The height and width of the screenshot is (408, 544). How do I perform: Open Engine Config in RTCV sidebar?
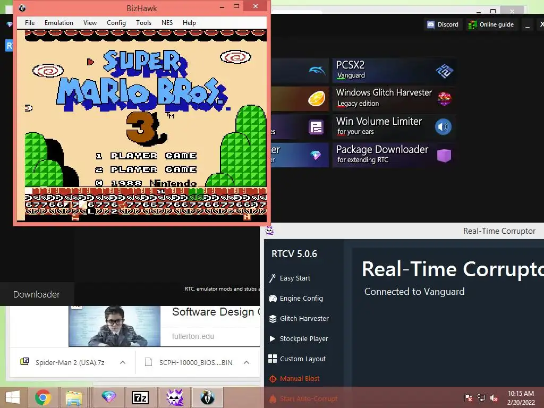(301, 299)
